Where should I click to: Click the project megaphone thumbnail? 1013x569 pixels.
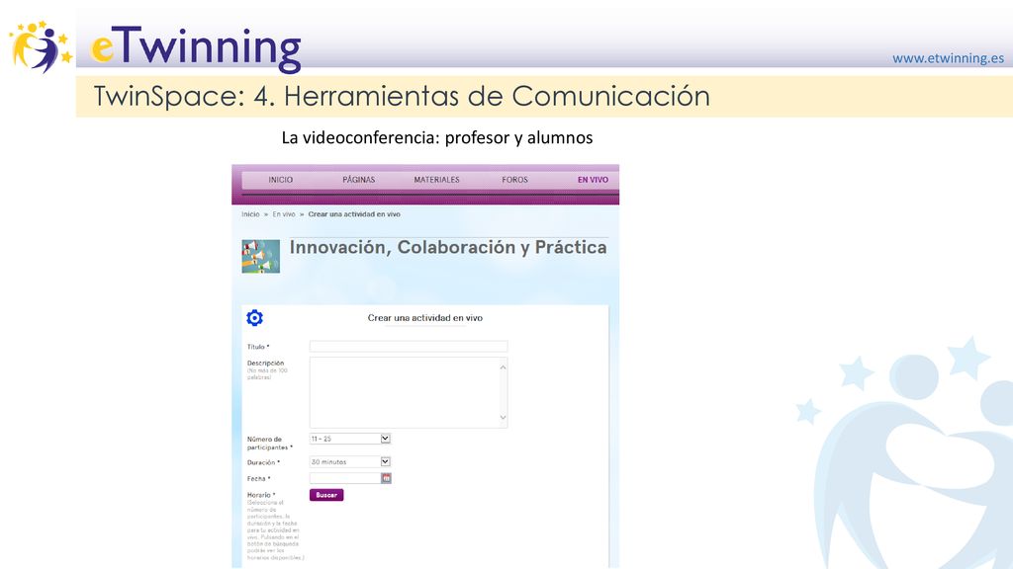pos(261,256)
